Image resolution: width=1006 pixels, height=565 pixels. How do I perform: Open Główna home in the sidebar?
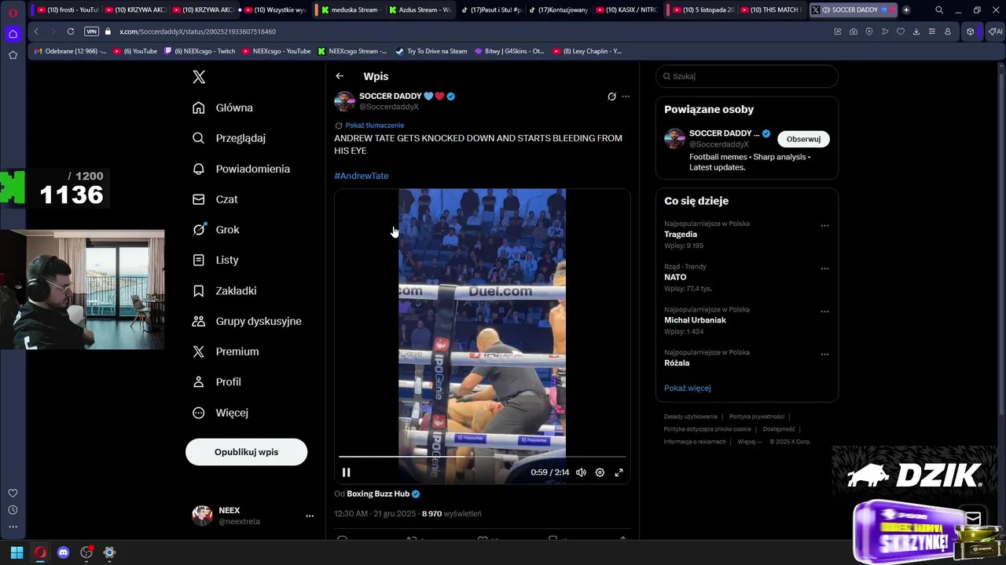pos(223,108)
